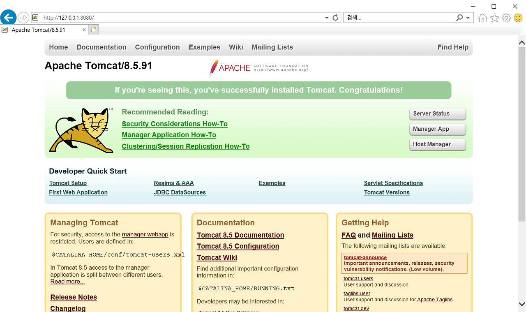Click the Apache feather logo
Screen dimensions: 526x312
214,68
